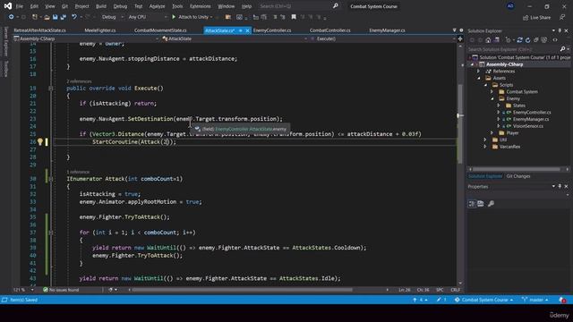Click the Combat System Course repository button
This screenshot has height=322, width=573.
483,300
